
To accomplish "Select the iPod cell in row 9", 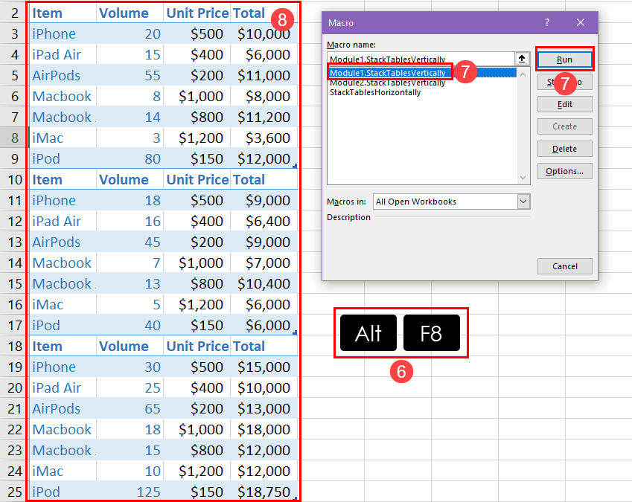I will click(x=63, y=159).
